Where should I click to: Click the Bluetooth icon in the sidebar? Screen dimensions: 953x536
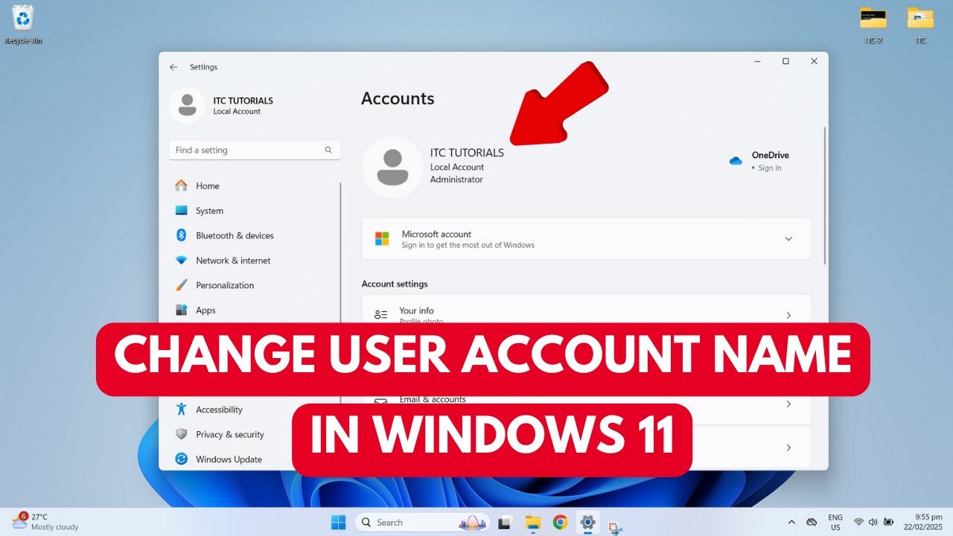pyautogui.click(x=181, y=235)
